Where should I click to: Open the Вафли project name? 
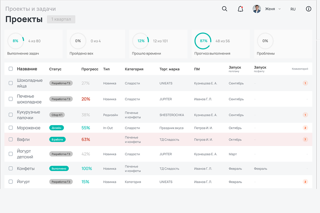pos(23,139)
